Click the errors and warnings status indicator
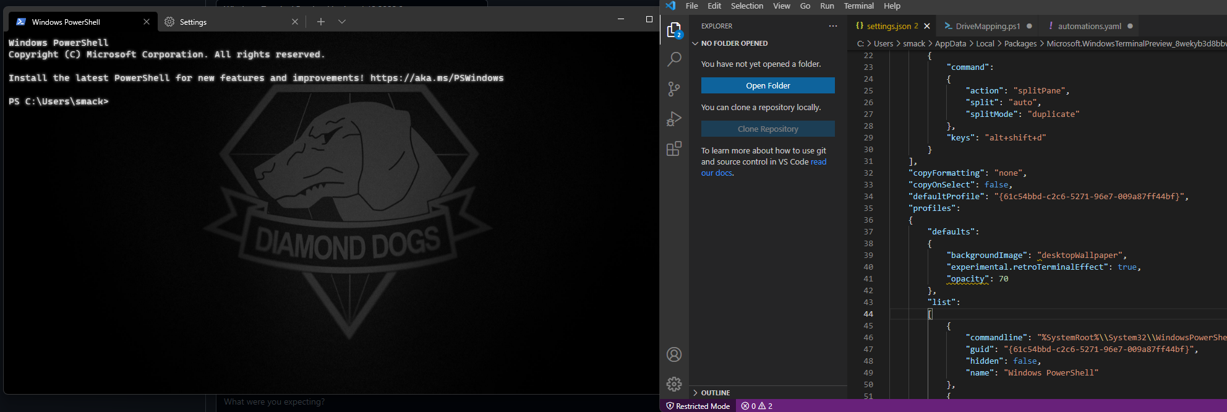The height and width of the screenshot is (412, 1227). (x=757, y=406)
